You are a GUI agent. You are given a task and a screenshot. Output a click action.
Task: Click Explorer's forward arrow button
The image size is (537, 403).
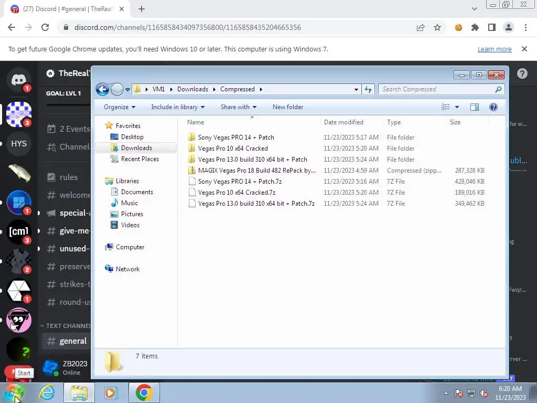(117, 89)
